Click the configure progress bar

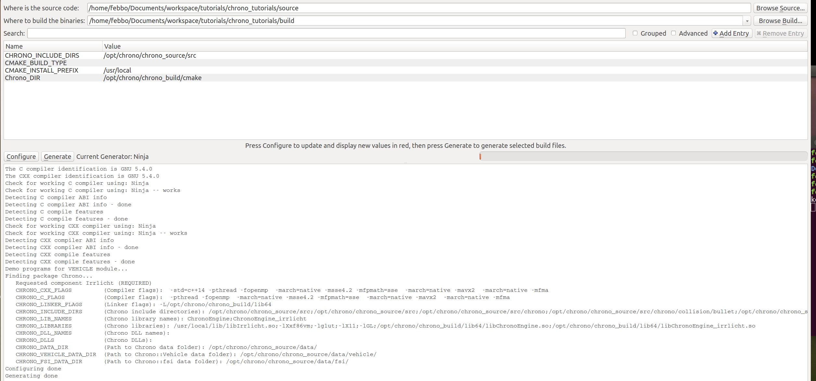pos(643,156)
